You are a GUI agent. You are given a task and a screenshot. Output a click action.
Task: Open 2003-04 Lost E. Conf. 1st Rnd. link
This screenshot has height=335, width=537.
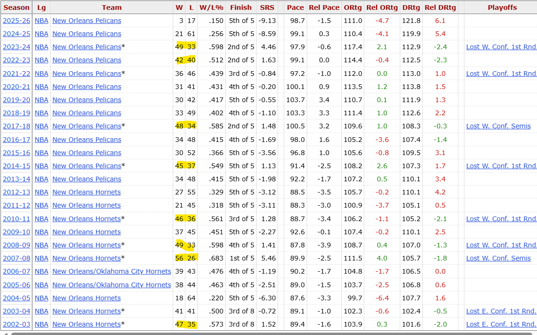pos(501,311)
